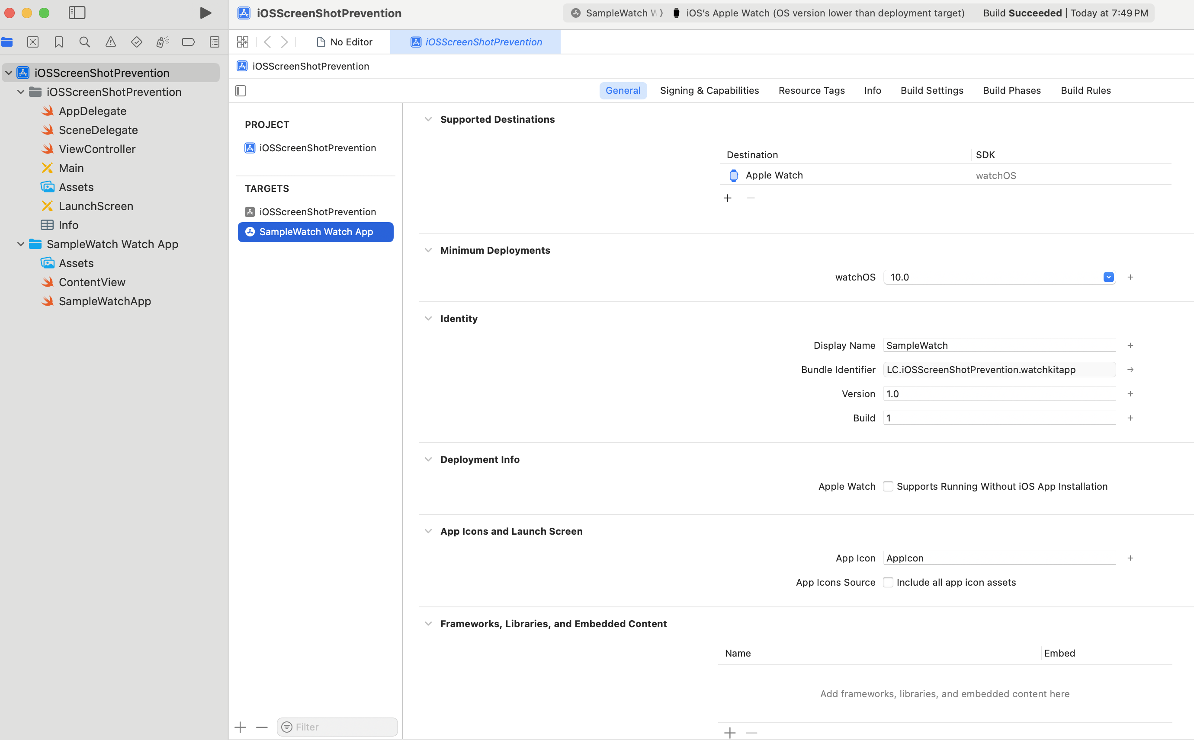This screenshot has height=740, width=1194.
Task: Click the Display Name text field
Action: point(999,345)
